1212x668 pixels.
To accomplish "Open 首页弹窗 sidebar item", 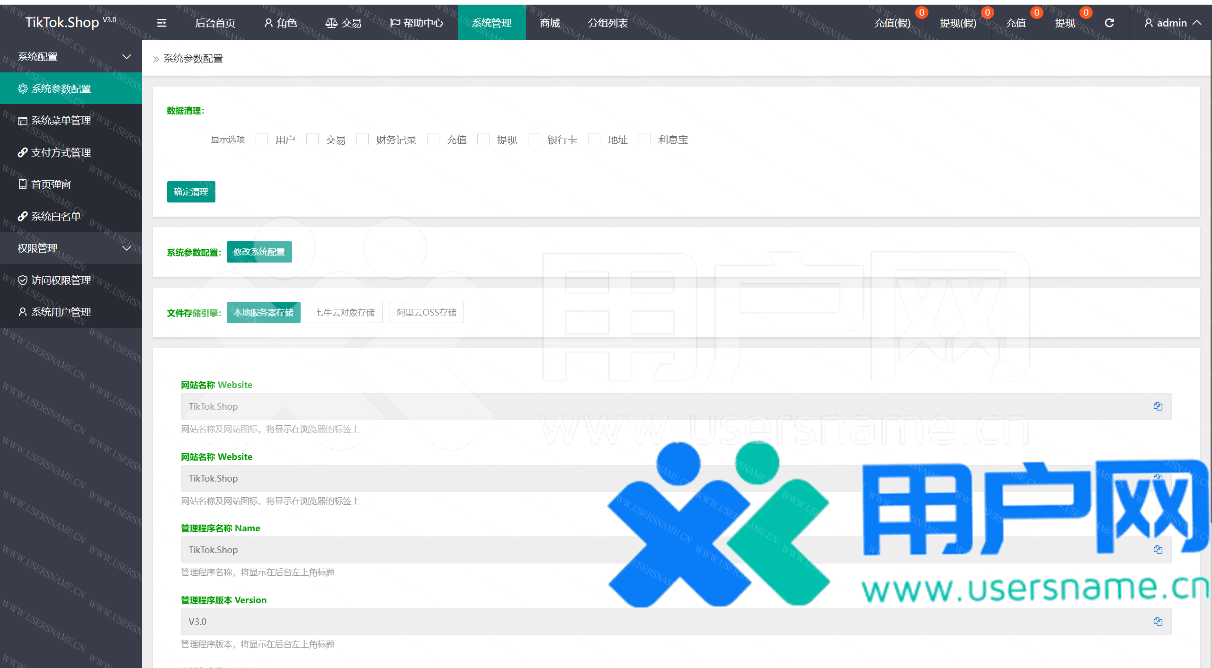I will click(x=51, y=184).
